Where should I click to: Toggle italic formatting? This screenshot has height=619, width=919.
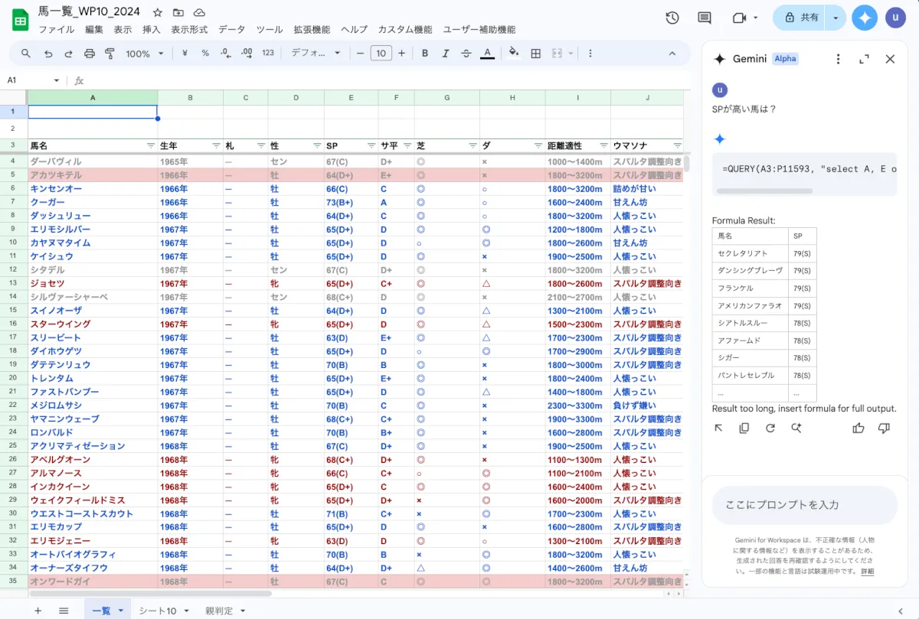[446, 54]
